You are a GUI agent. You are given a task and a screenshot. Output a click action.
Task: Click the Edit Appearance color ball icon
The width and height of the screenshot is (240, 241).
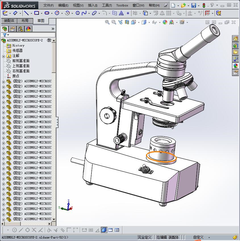165,22
